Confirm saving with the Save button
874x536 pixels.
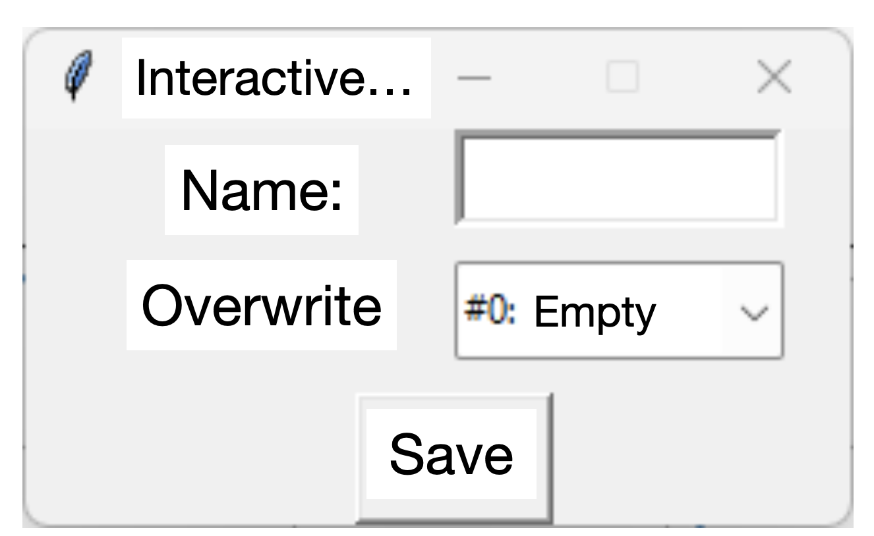(453, 458)
